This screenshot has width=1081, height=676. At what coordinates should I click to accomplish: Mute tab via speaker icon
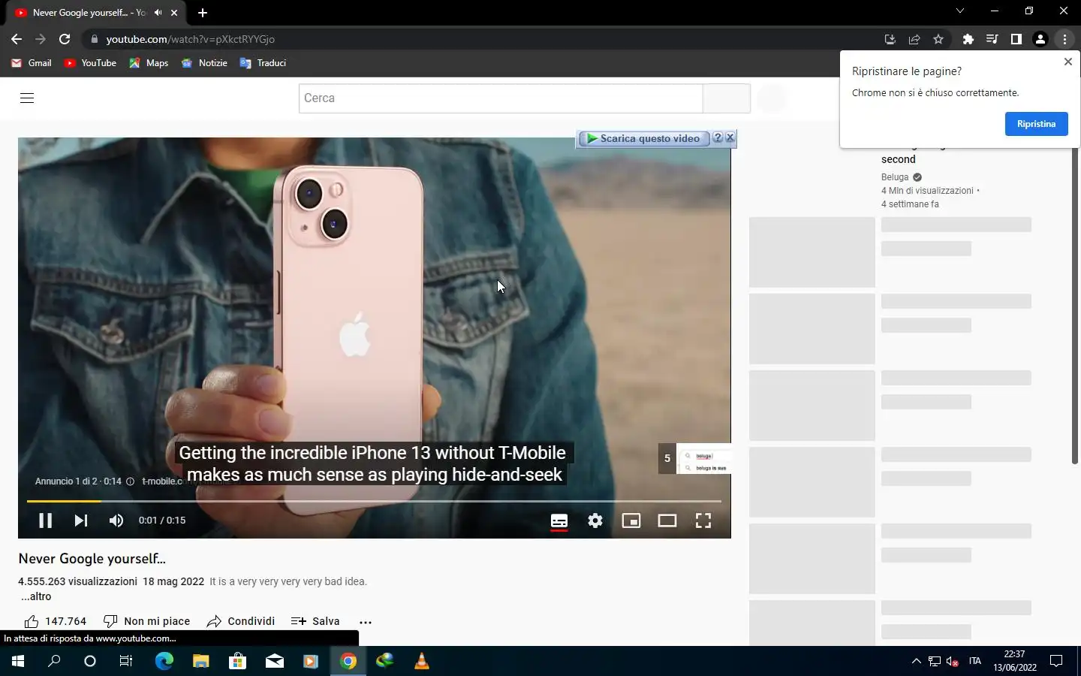[158, 13]
